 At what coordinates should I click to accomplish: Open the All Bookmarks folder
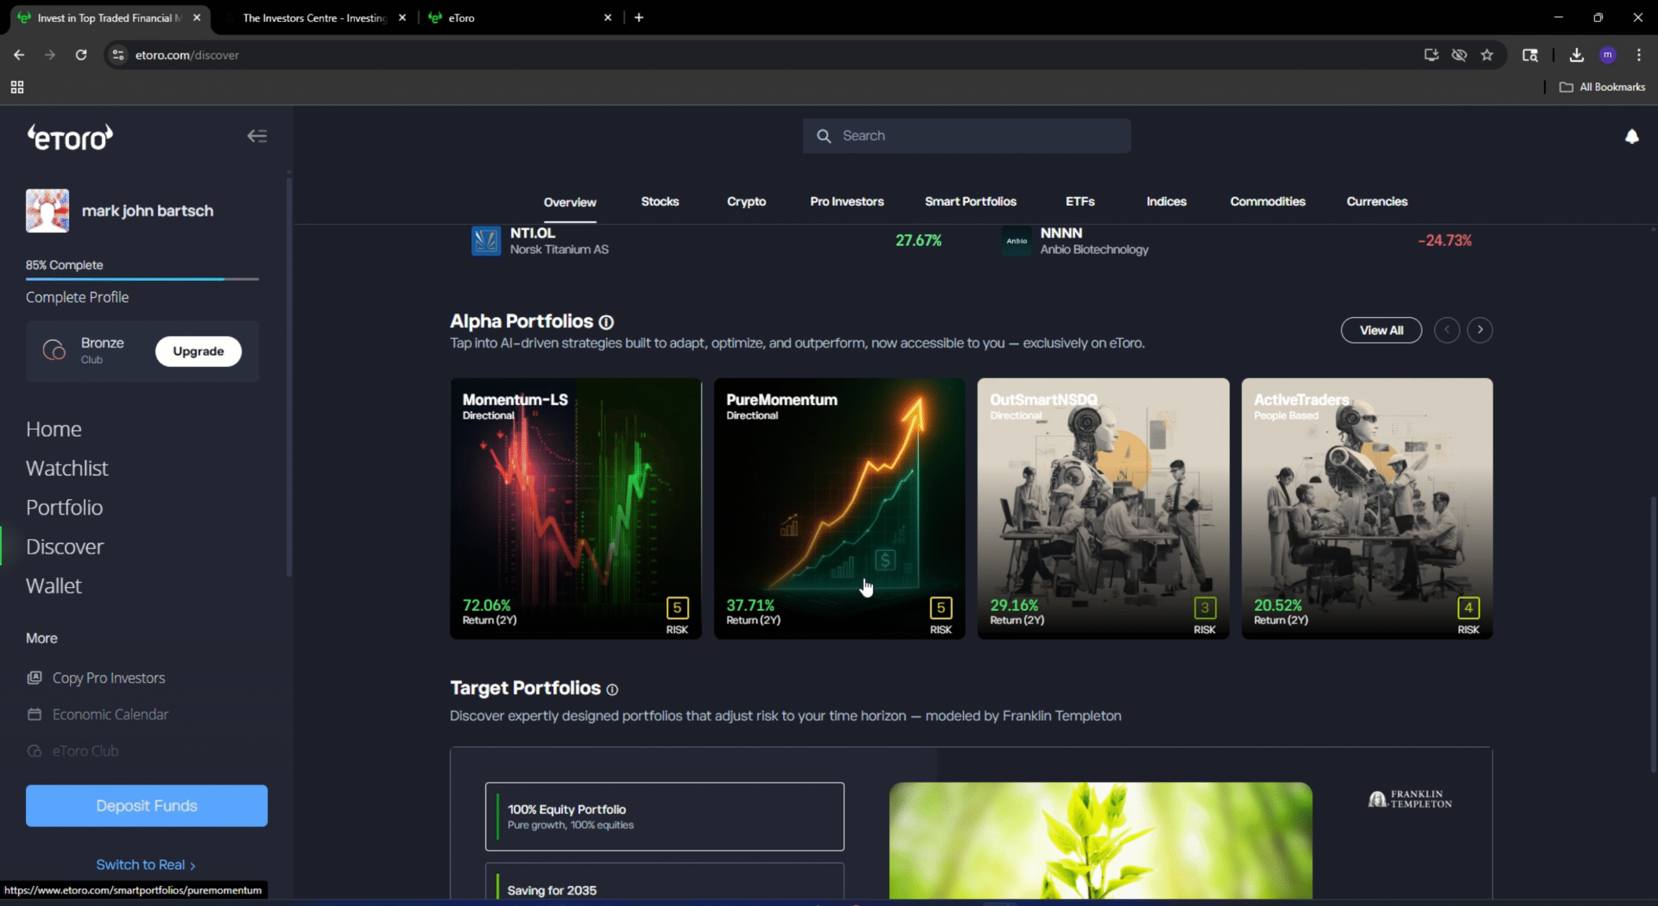[x=1602, y=87]
